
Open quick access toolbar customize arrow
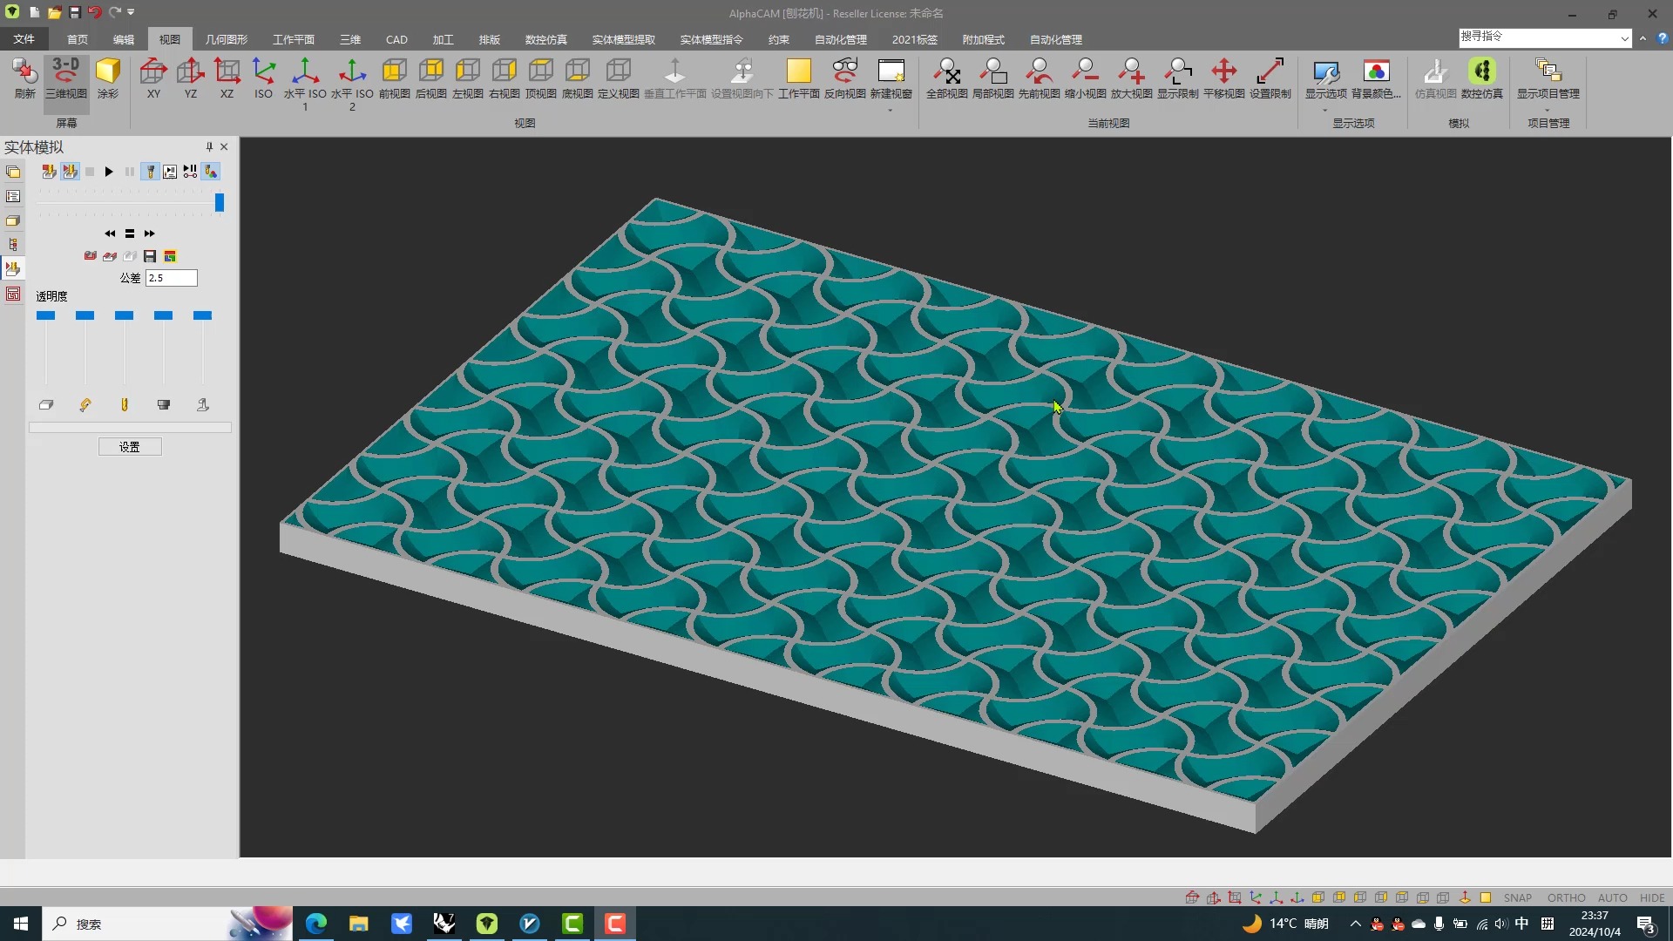pos(131,12)
